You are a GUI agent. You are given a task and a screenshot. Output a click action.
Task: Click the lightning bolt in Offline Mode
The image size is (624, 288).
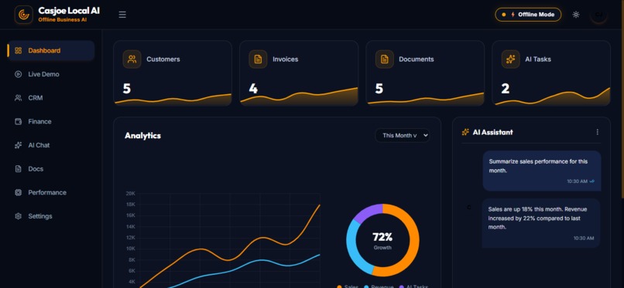513,15
